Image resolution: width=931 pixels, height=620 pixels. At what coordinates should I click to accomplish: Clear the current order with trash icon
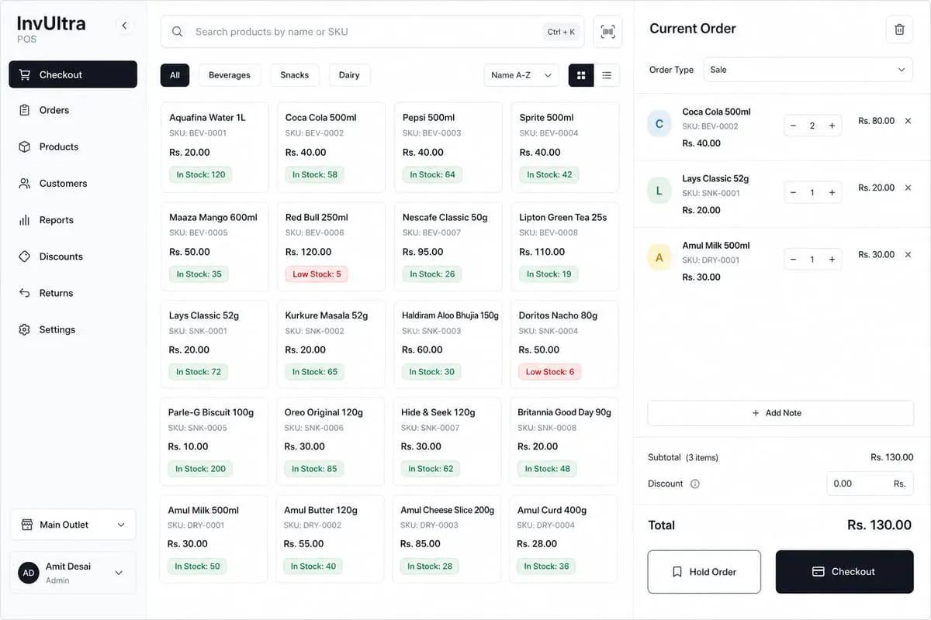click(899, 29)
